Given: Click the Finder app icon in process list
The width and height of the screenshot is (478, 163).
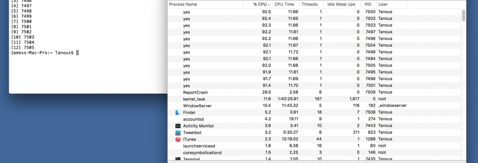Looking at the screenshot, I should pos(178,112).
